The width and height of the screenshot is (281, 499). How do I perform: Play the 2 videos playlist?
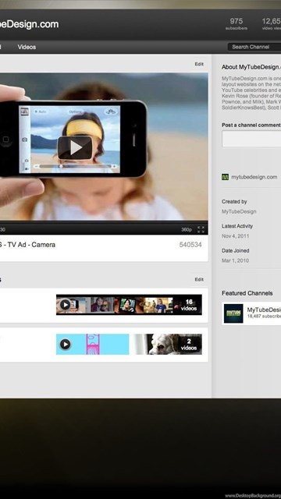tap(66, 344)
